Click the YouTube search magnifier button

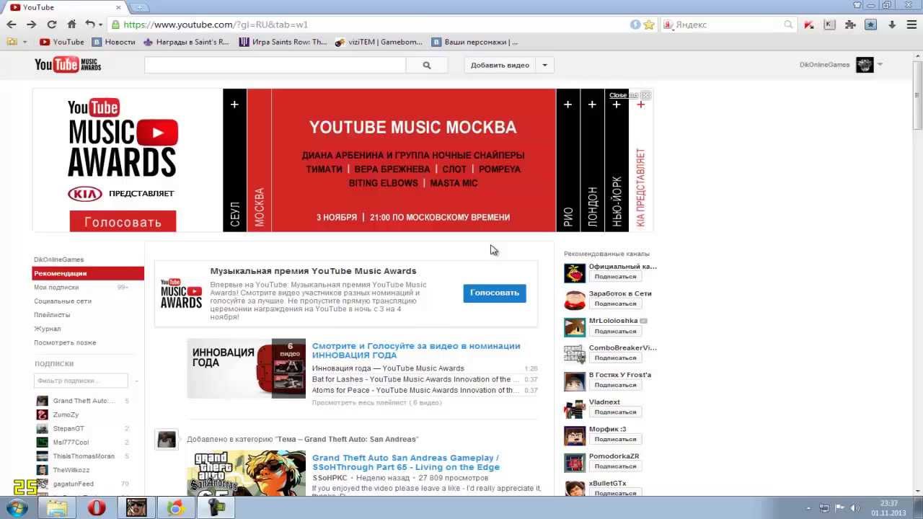click(x=427, y=65)
